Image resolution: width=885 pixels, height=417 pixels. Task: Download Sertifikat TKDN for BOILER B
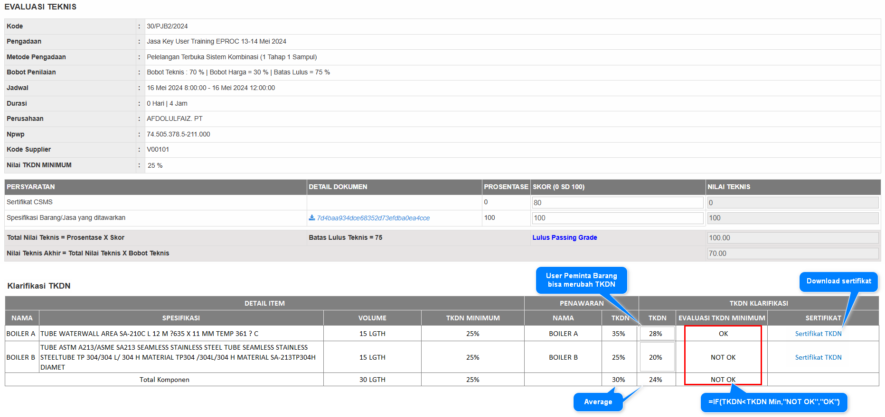click(818, 357)
